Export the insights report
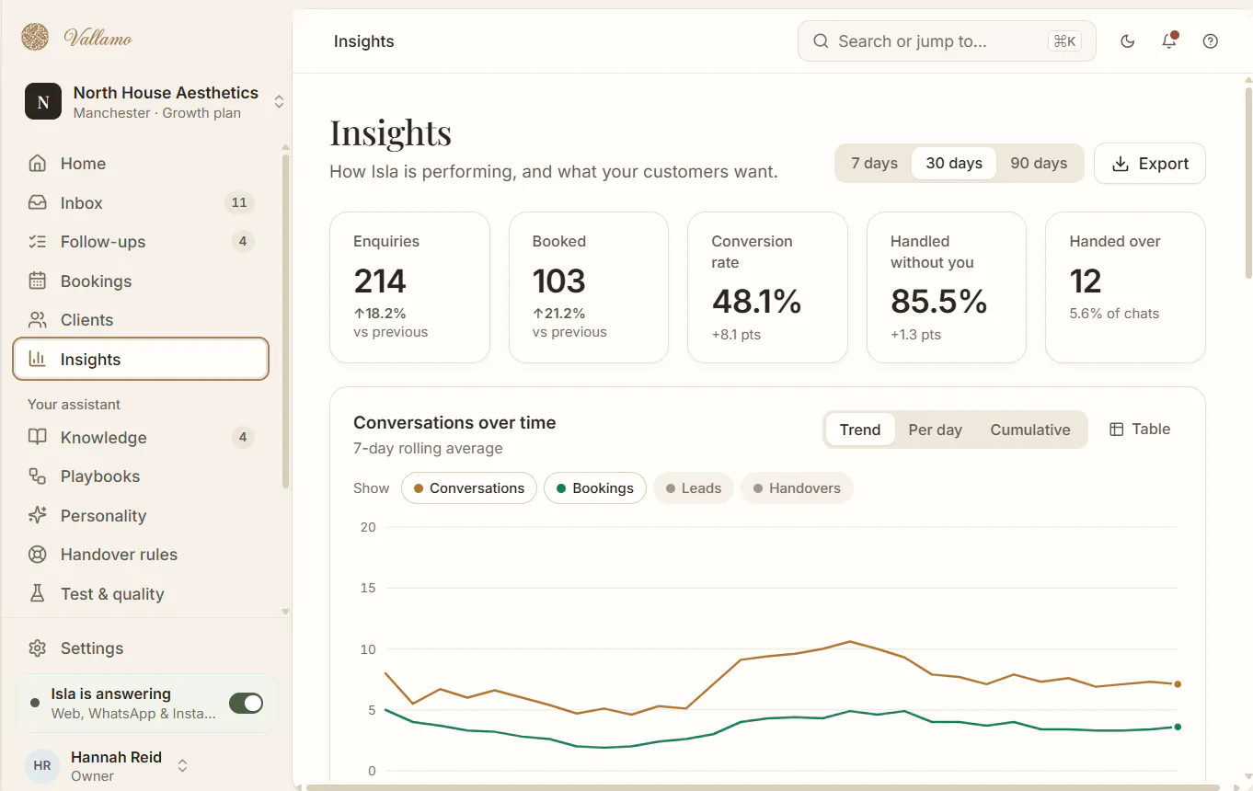 (1150, 164)
